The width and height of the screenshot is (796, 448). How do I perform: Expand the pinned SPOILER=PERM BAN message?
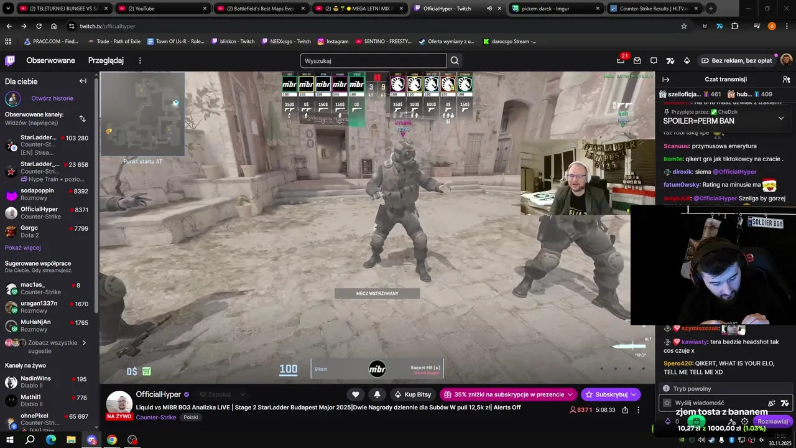(x=781, y=118)
